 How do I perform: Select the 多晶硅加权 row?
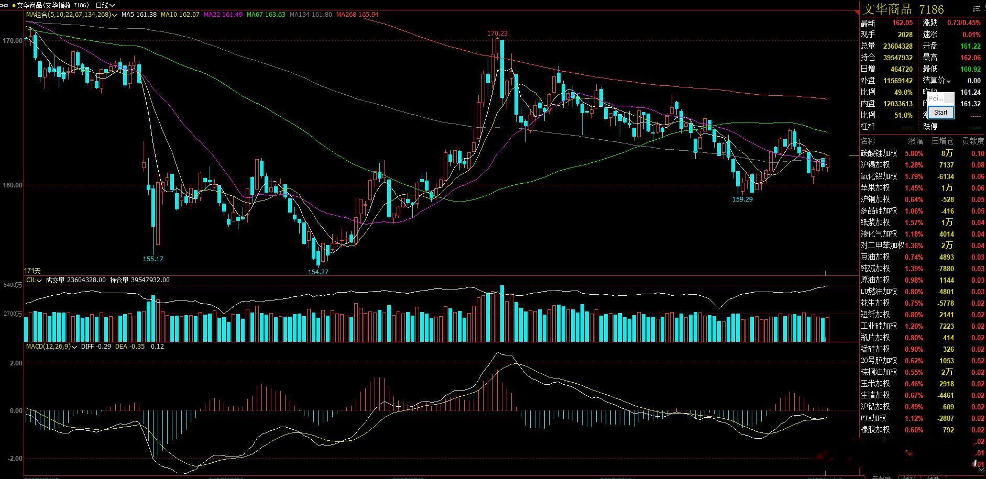point(923,211)
